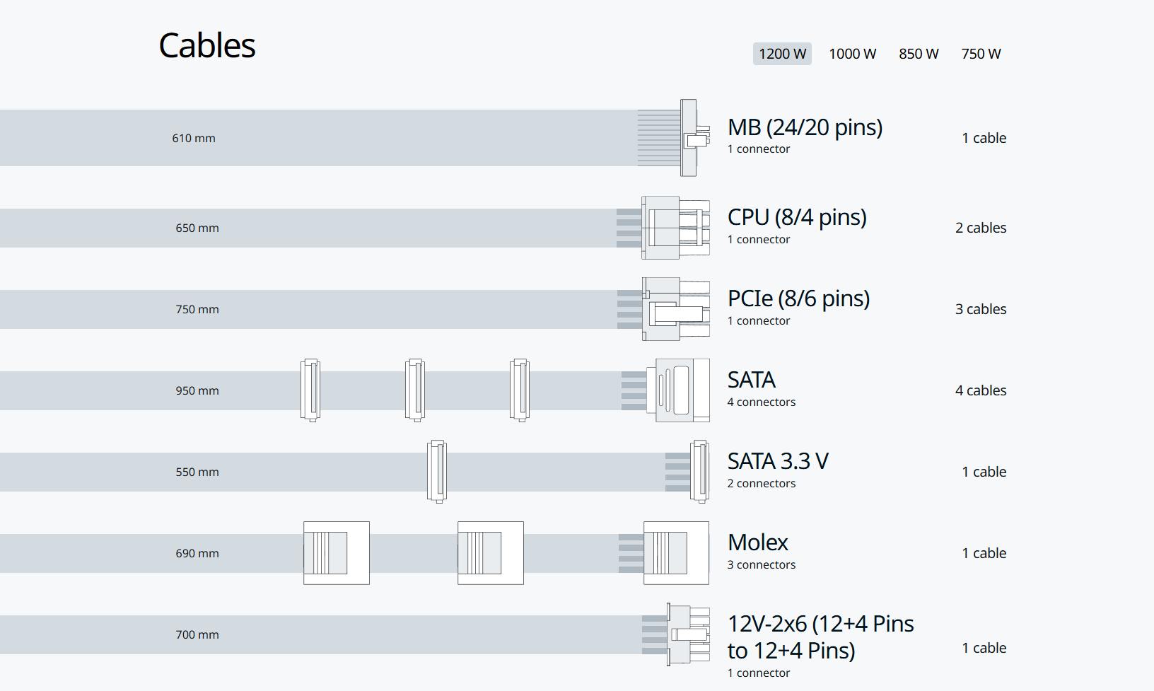Click the MB (24/20 pins) label
The width and height of the screenshot is (1154, 691).
805,127
